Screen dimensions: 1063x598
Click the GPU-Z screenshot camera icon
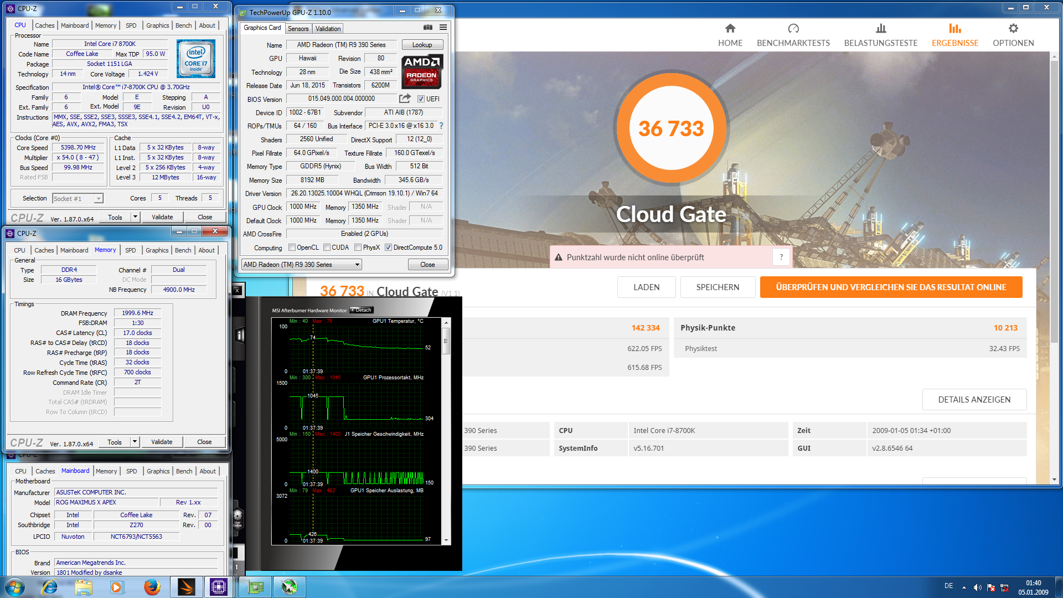pyautogui.click(x=428, y=27)
